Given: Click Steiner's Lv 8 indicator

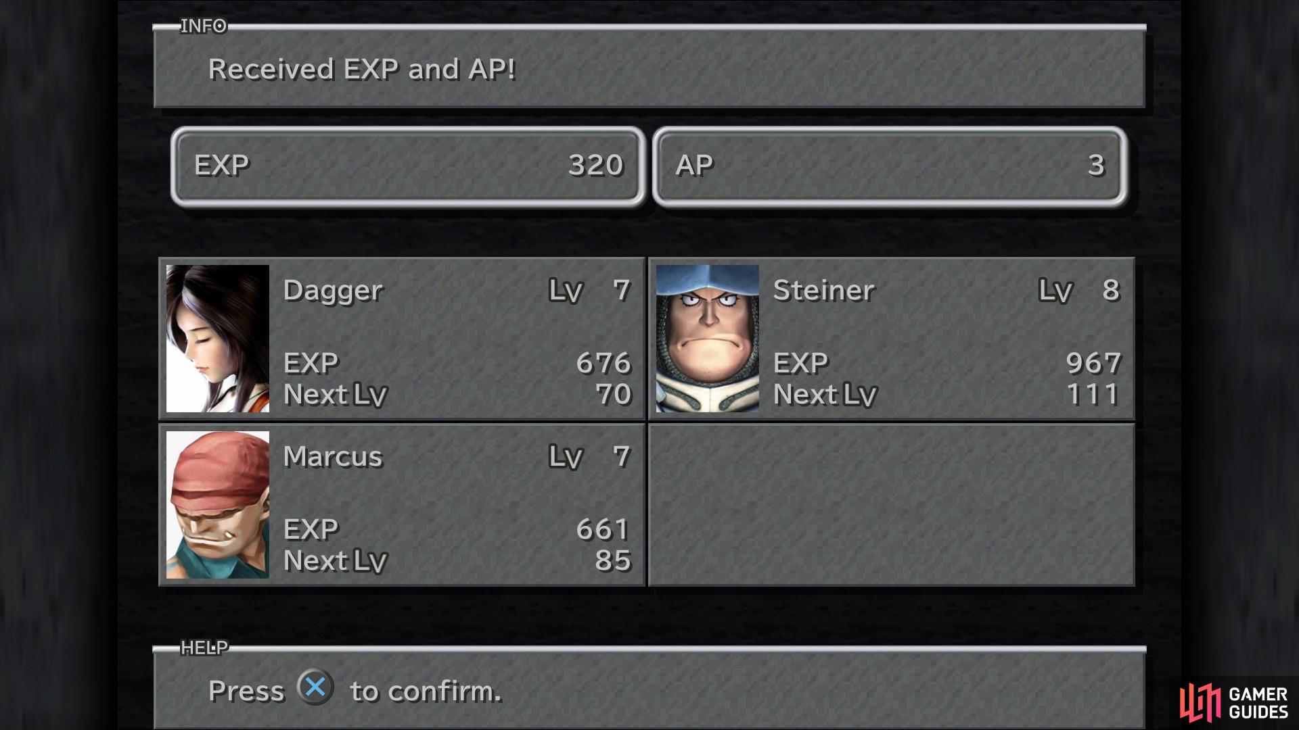Looking at the screenshot, I should click(1080, 291).
